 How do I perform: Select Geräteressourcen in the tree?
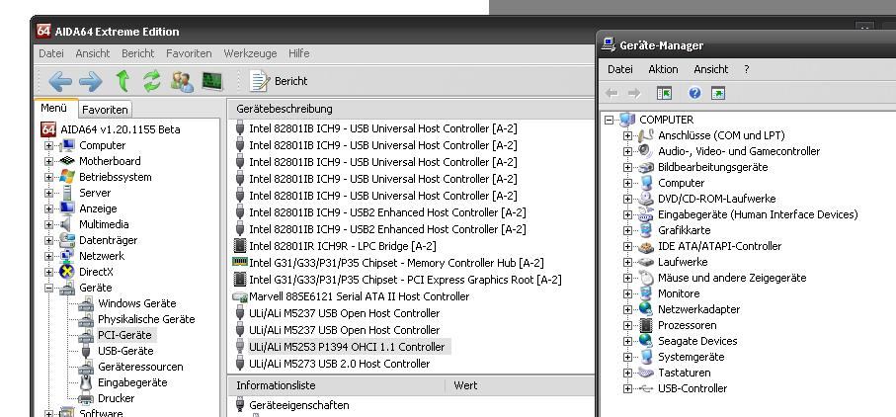(x=140, y=367)
